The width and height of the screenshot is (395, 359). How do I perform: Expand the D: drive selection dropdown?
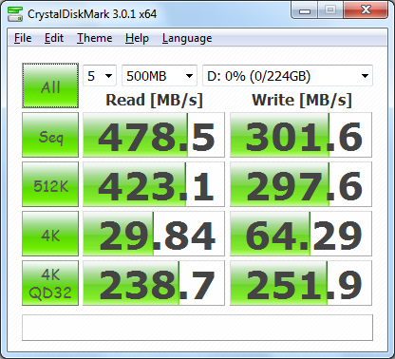pos(288,76)
